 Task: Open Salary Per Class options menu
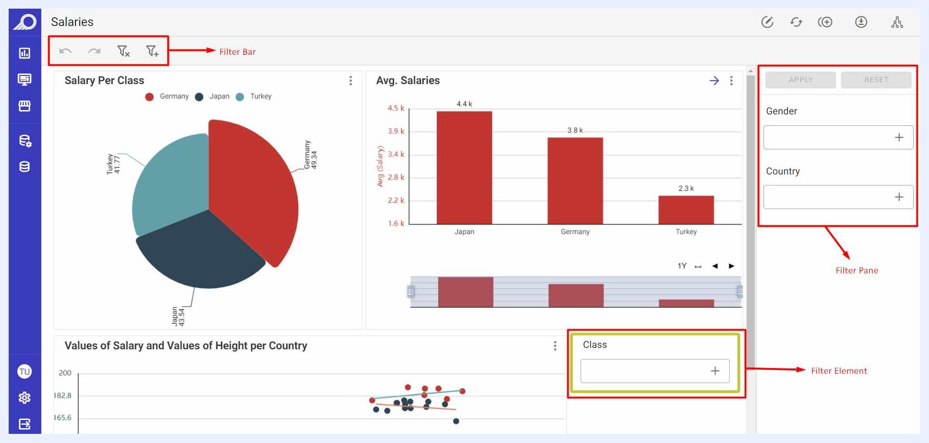351,81
